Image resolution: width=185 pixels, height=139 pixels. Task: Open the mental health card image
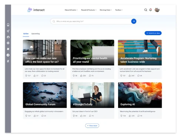[x=92, y=53]
